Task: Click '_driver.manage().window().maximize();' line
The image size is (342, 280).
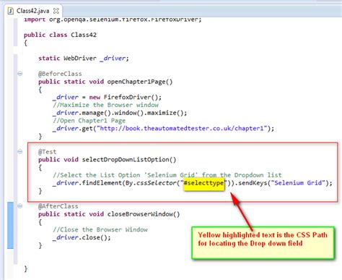Action: click(120, 113)
